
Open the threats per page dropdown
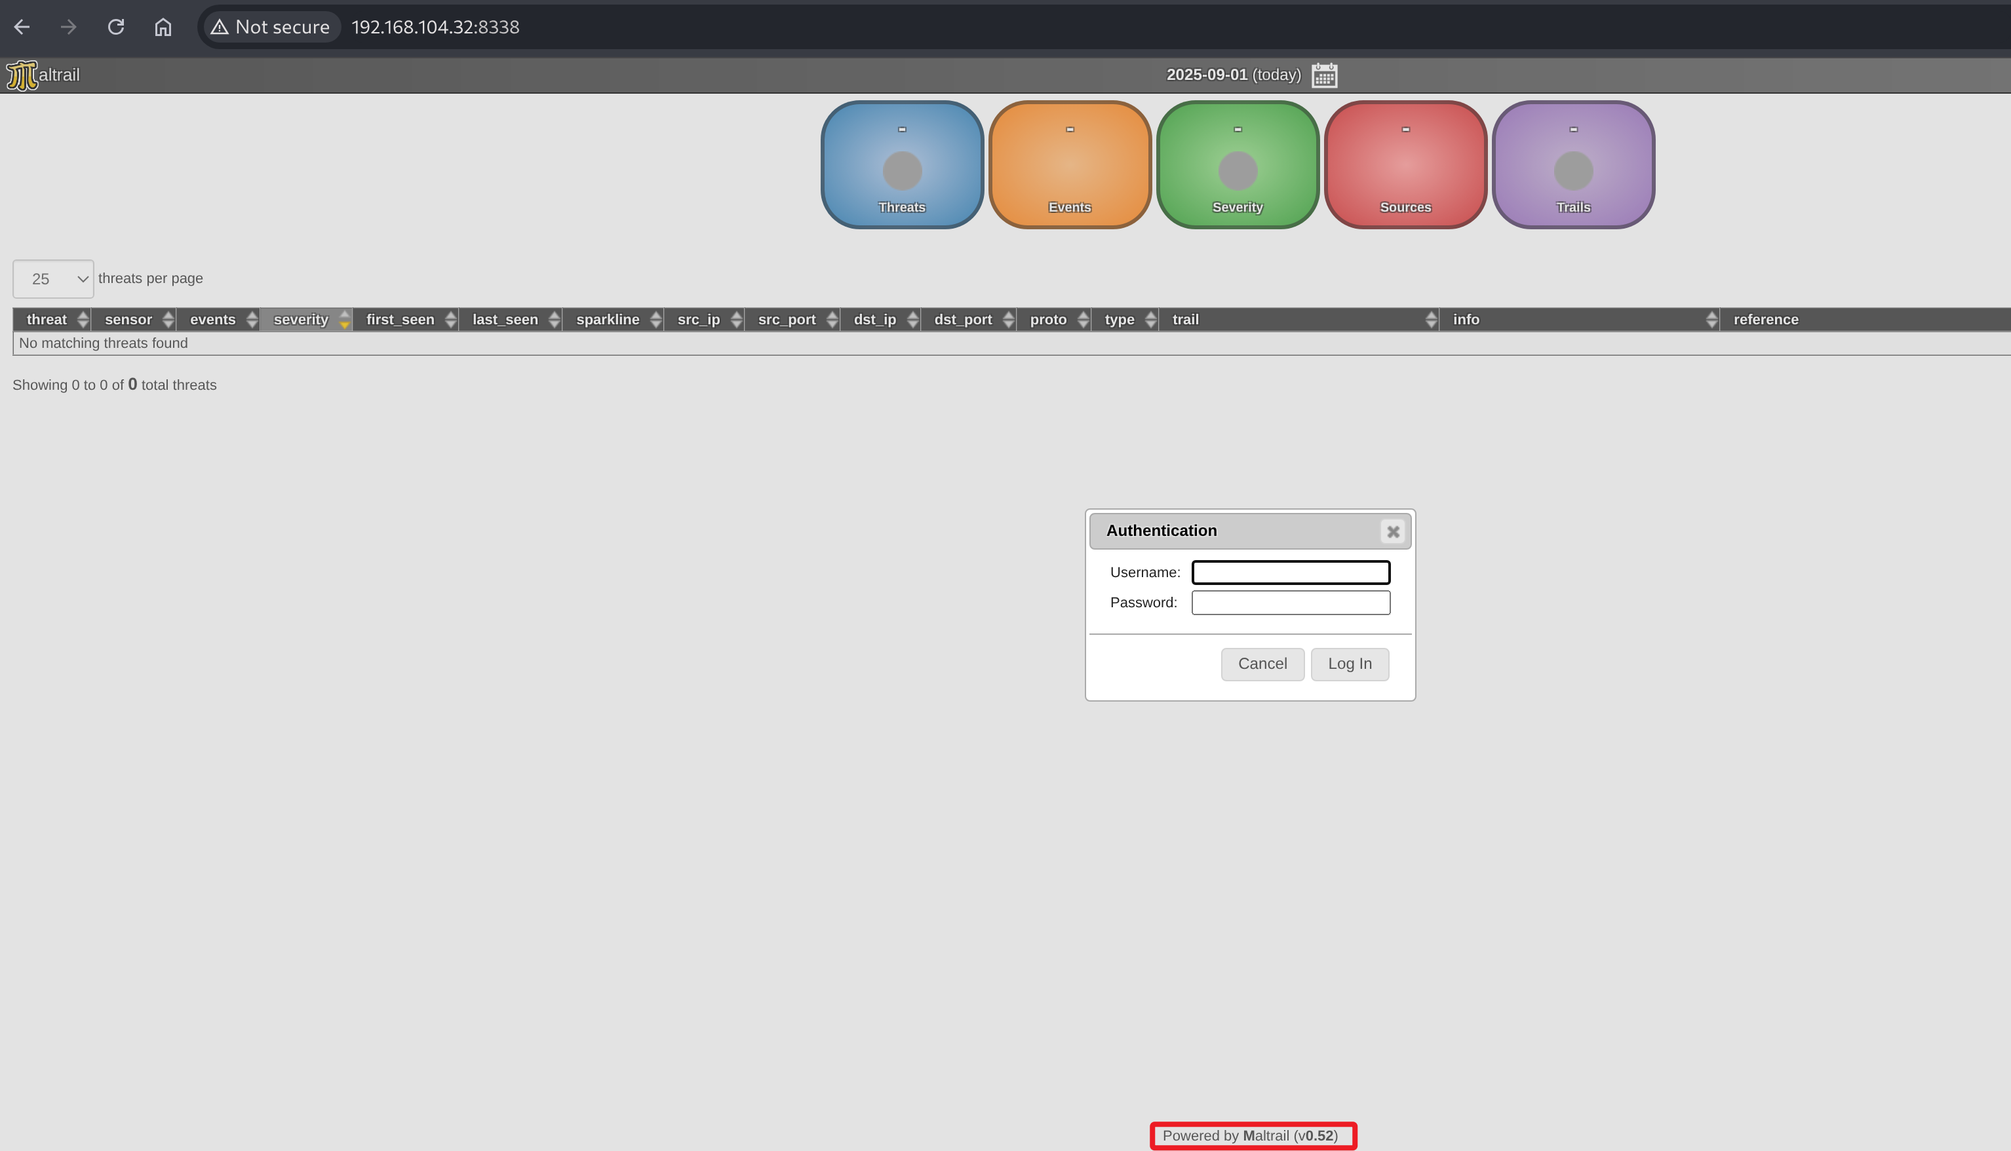(x=53, y=279)
